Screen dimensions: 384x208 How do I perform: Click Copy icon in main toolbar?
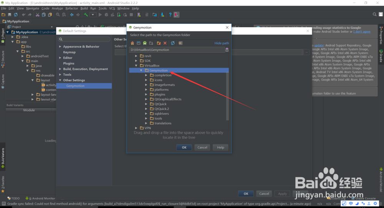[44, 15]
